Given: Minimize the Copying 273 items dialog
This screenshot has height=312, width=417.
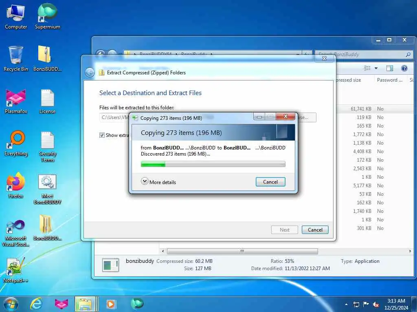Looking at the screenshot, I should click(259, 117).
